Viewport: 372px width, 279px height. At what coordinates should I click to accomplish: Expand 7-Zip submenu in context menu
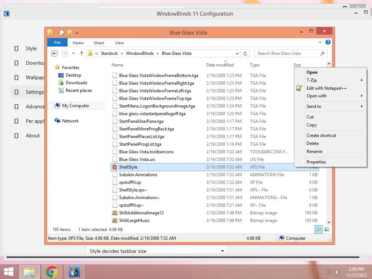pyautogui.click(x=330, y=80)
